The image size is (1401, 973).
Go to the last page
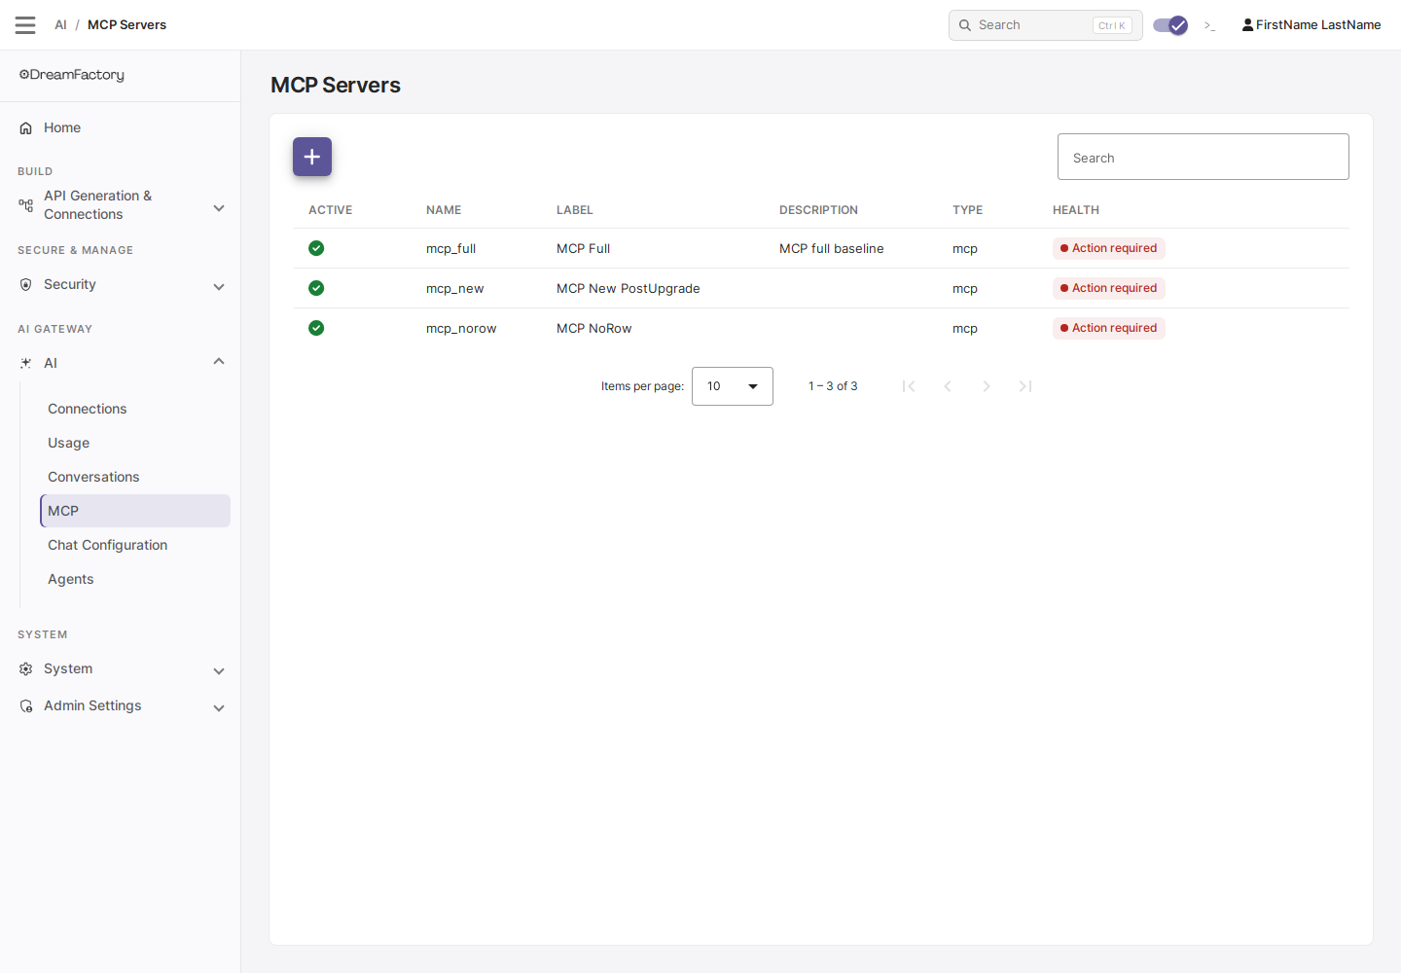click(1025, 386)
